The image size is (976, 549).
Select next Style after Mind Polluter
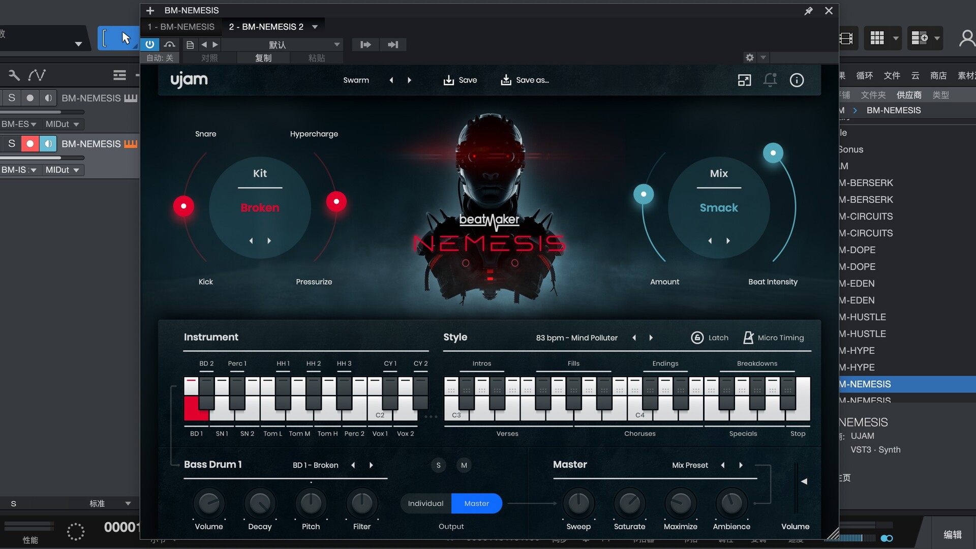(651, 338)
